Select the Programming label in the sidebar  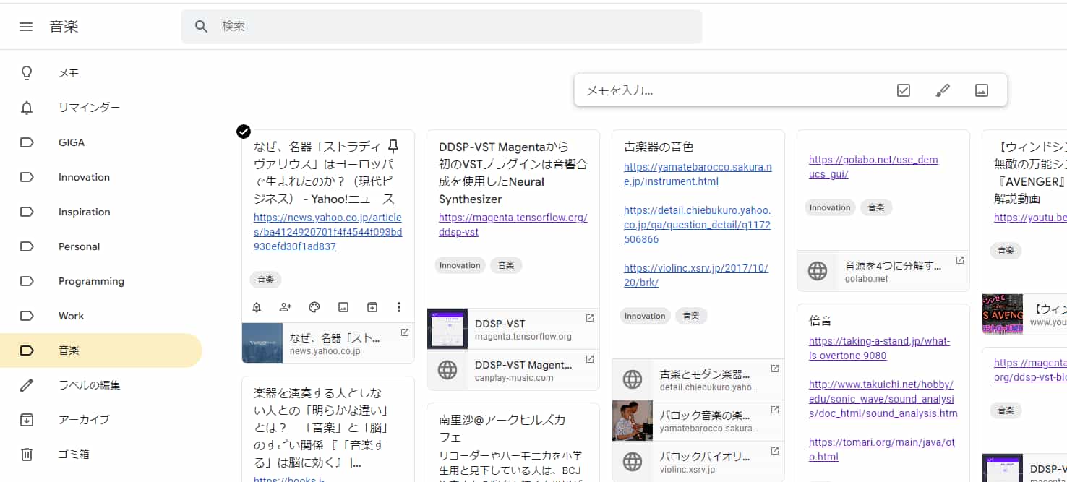pos(90,280)
